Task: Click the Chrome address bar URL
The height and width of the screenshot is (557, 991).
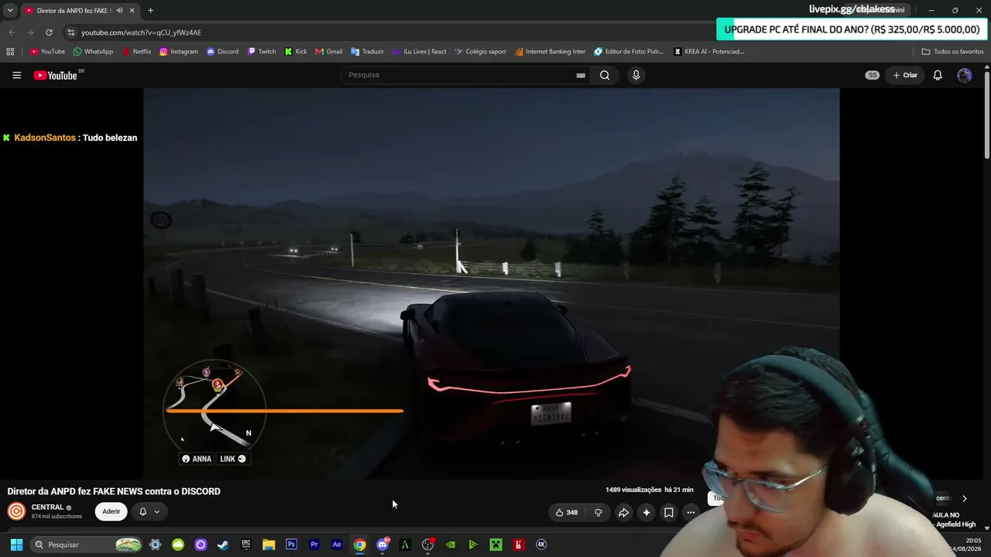Action: coord(141,32)
